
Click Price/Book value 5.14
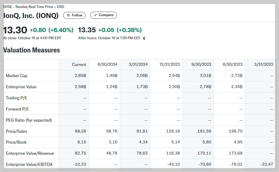(175, 142)
